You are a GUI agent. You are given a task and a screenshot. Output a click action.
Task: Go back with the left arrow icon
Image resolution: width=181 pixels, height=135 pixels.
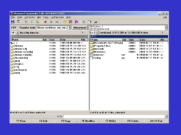(51, 22)
